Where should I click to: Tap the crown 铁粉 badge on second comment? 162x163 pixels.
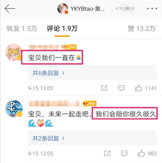(89, 104)
